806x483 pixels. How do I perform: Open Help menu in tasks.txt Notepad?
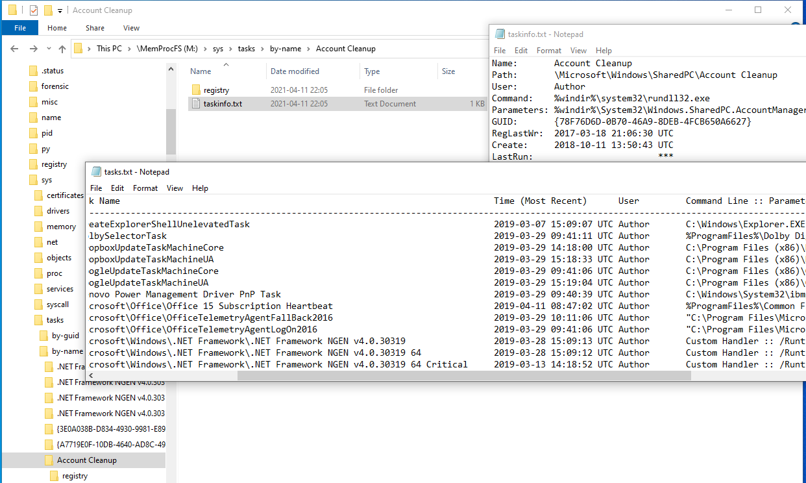pos(200,188)
